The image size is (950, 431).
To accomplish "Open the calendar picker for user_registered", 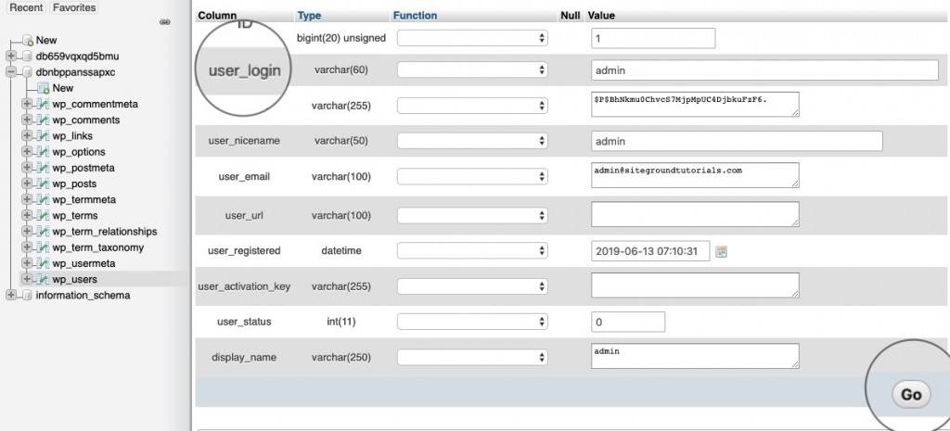I will pos(721,251).
